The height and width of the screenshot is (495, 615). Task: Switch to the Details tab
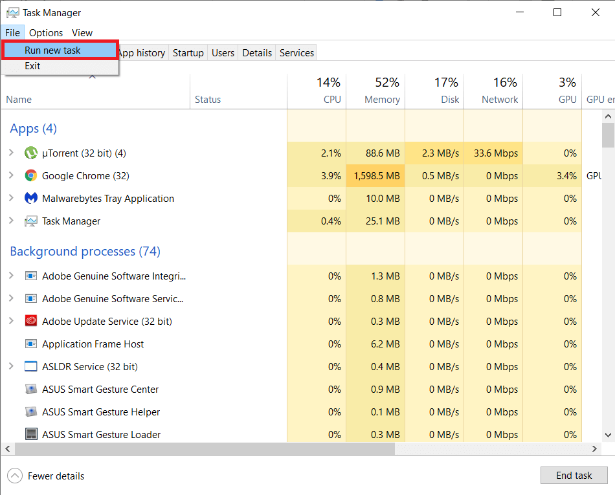click(x=257, y=52)
